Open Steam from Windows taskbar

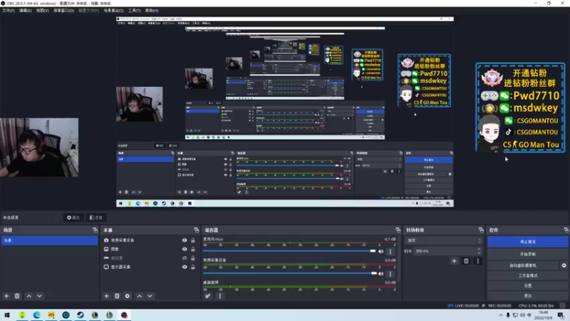point(81,315)
